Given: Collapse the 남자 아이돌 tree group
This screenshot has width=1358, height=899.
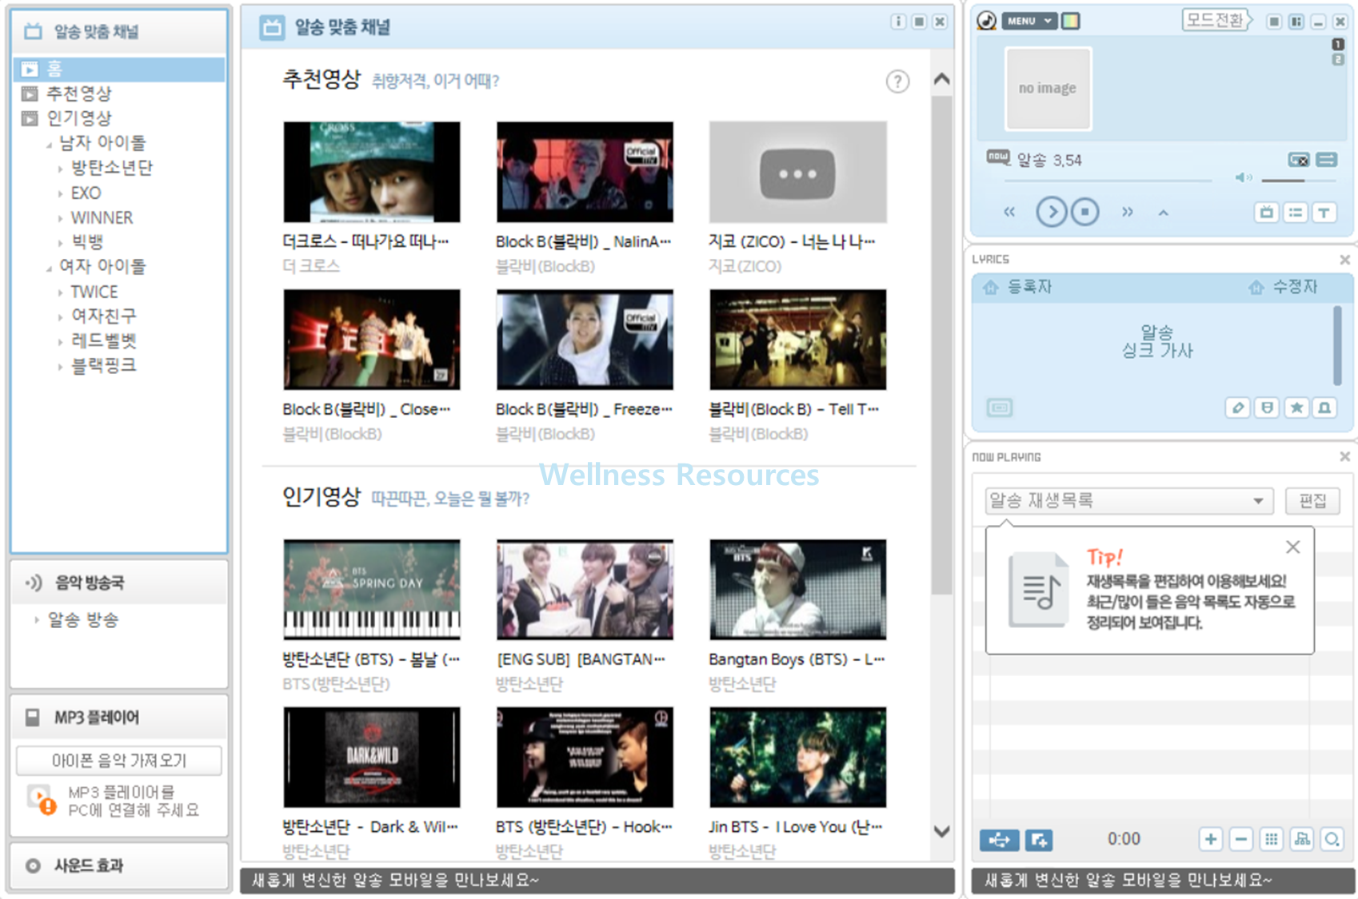Looking at the screenshot, I should pyautogui.click(x=50, y=145).
